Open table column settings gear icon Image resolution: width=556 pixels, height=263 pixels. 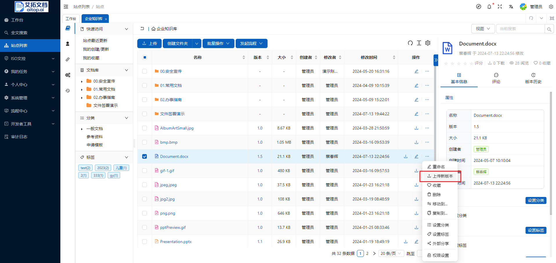coord(428,43)
